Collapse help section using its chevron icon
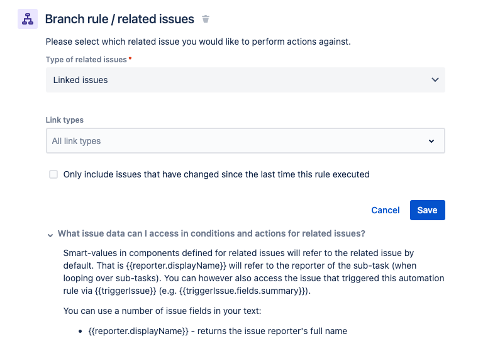Screen dimensions: 500x341 click(x=50, y=234)
